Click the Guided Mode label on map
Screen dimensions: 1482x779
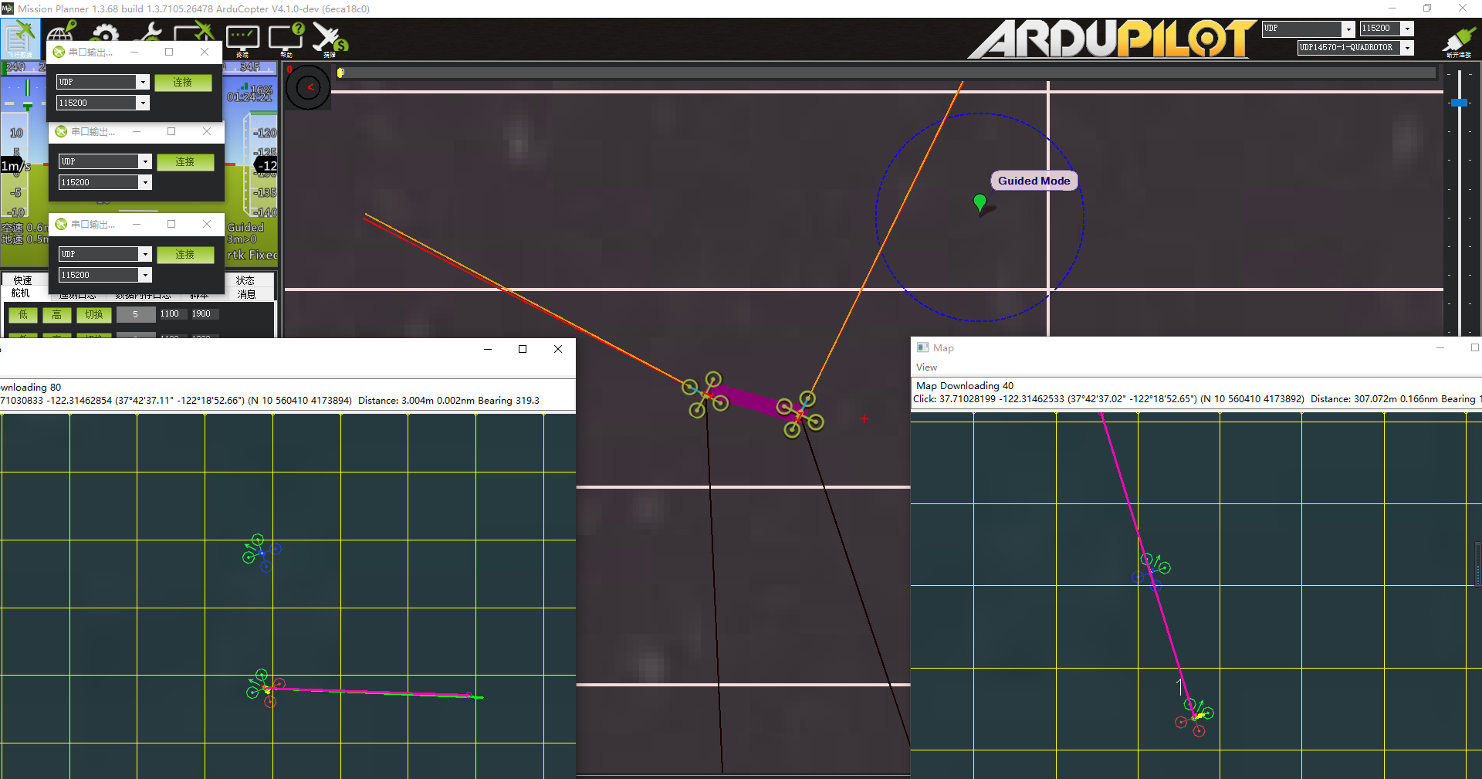[x=1034, y=181]
